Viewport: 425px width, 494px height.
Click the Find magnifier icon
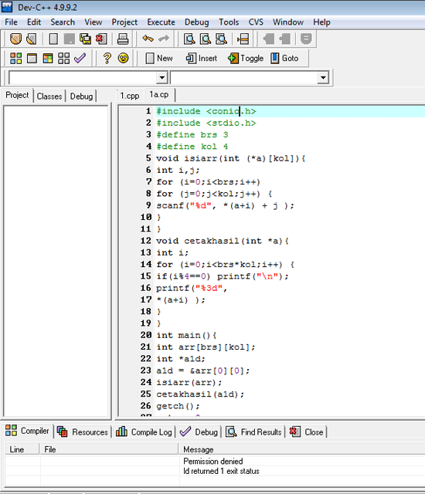point(189,39)
